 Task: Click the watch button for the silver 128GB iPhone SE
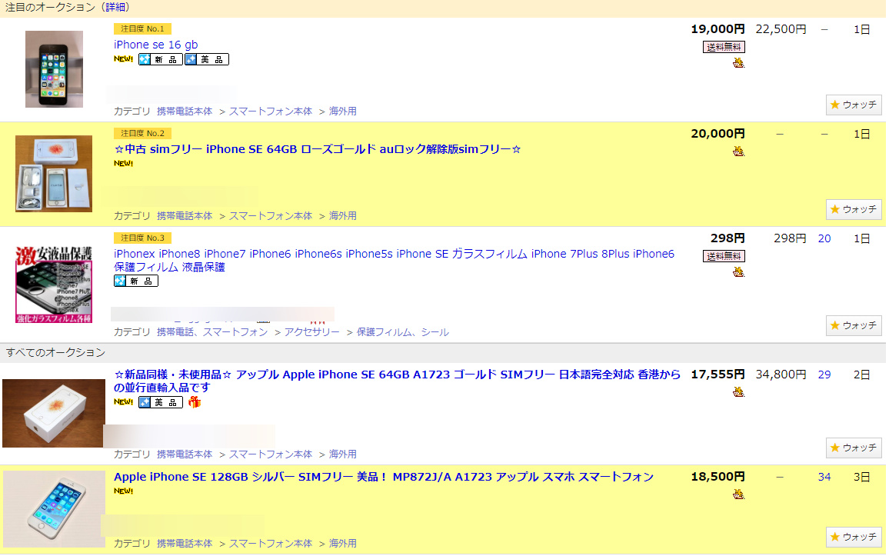pos(853,536)
